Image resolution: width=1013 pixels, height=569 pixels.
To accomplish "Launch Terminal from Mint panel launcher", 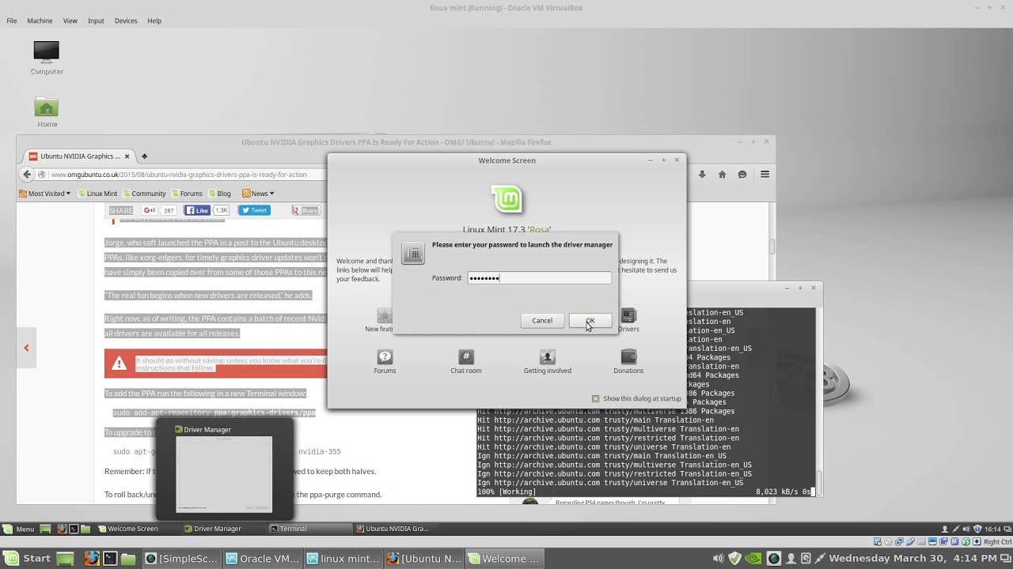I will [73, 529].
